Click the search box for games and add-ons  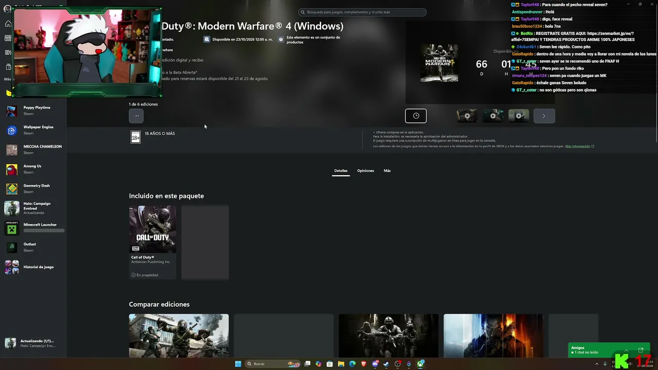[x=362, y=12]
